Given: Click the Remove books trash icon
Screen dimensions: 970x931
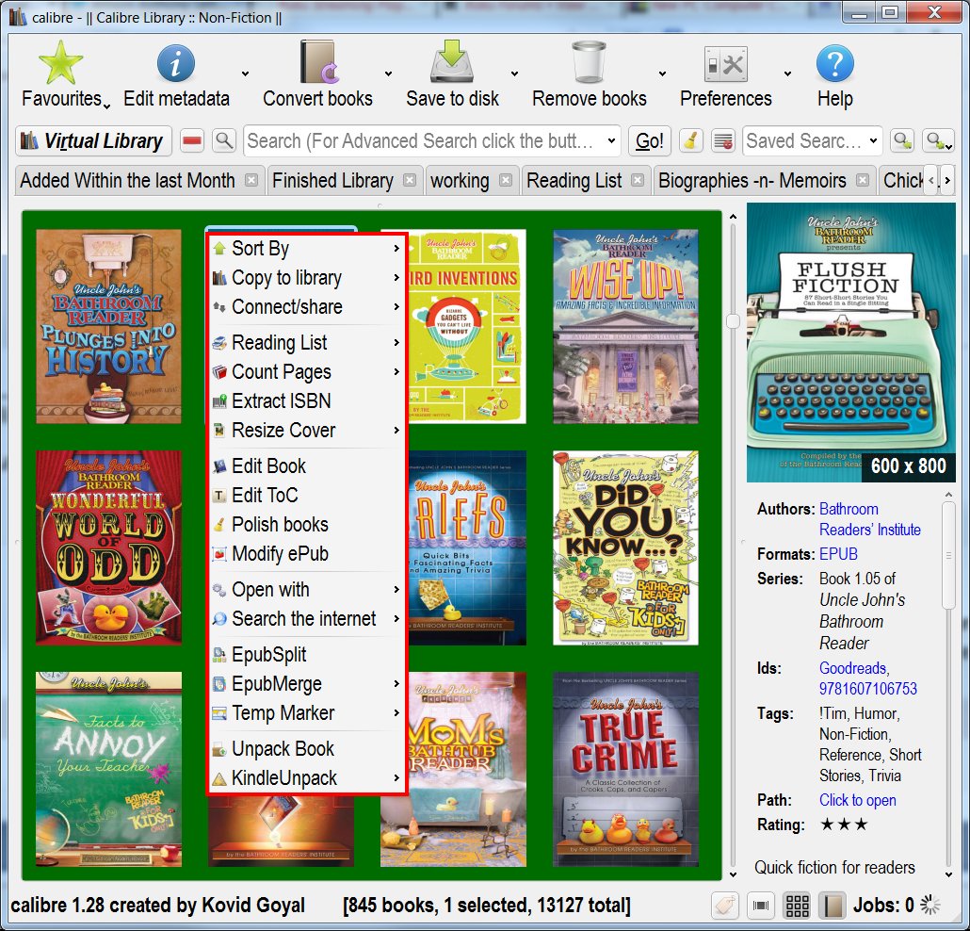Looking at the screenshot, I should click(589, 61).
